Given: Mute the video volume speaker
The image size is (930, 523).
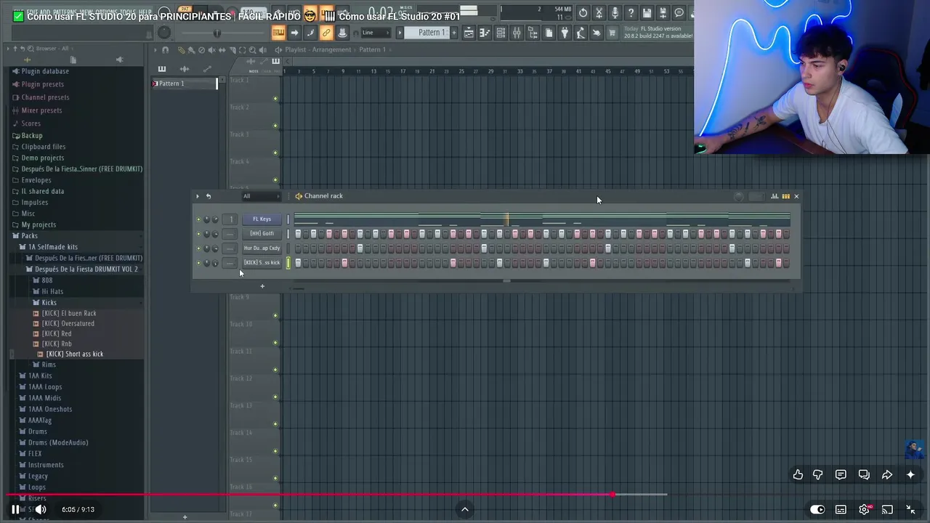Looking at the screenshot, I should pyautogui.click(x=40, y=509).
